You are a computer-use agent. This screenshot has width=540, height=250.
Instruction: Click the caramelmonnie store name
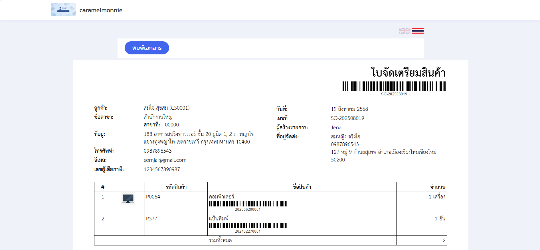point(101,10)
